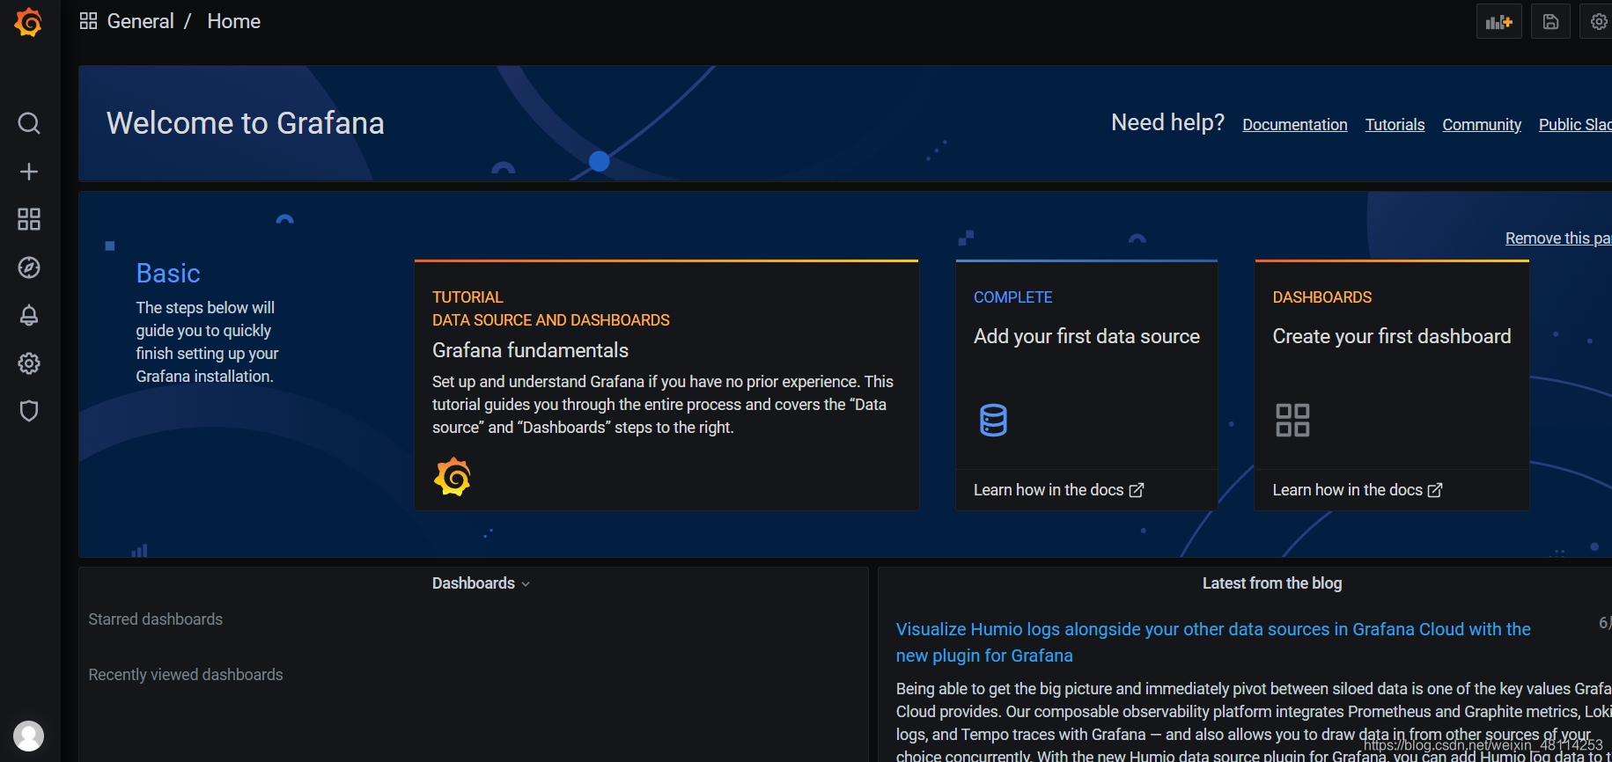Screen dimensions: 1612x762
Task: Click the user avatar in sidebar
Action: pyautogui.click(x=28, y=736)
